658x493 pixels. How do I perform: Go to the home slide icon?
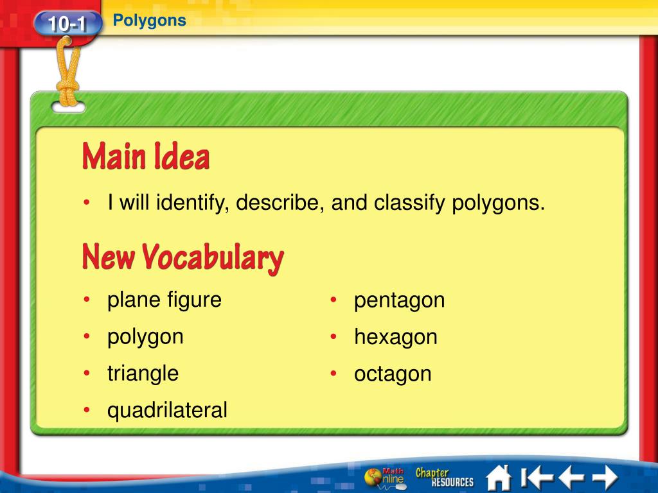499,478
